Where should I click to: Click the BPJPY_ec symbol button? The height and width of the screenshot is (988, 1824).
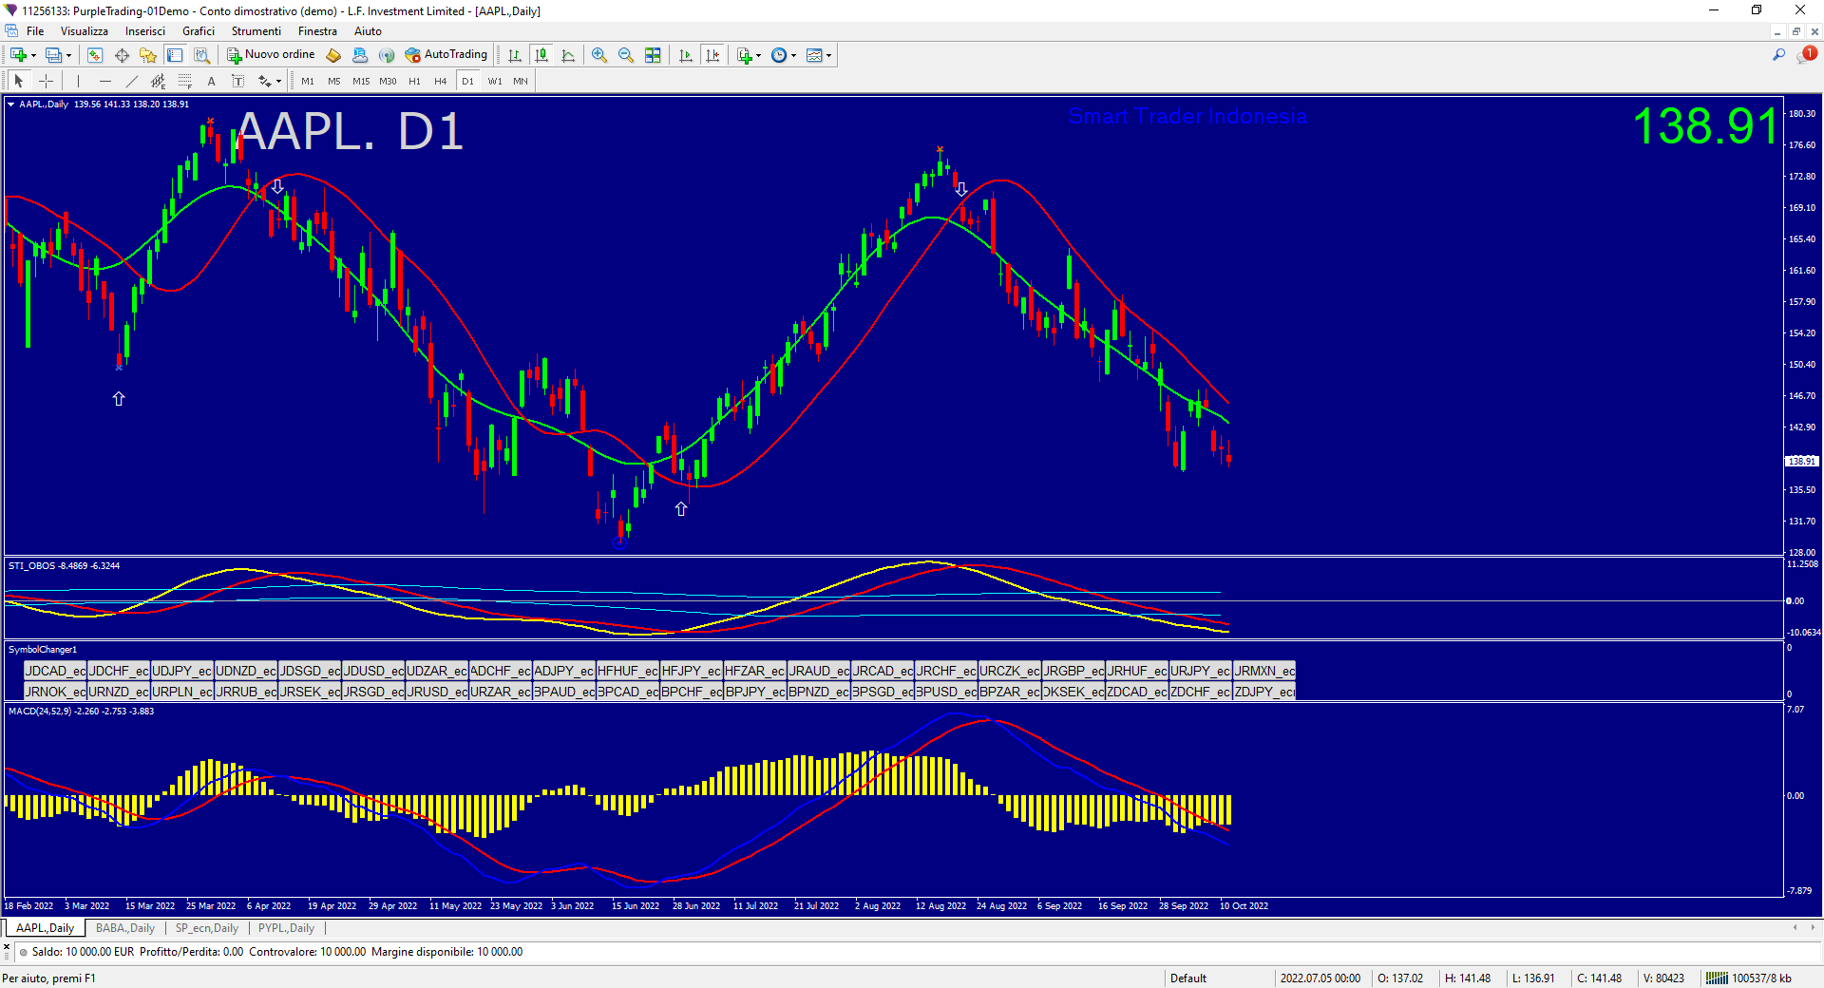(x=755, y=692)
